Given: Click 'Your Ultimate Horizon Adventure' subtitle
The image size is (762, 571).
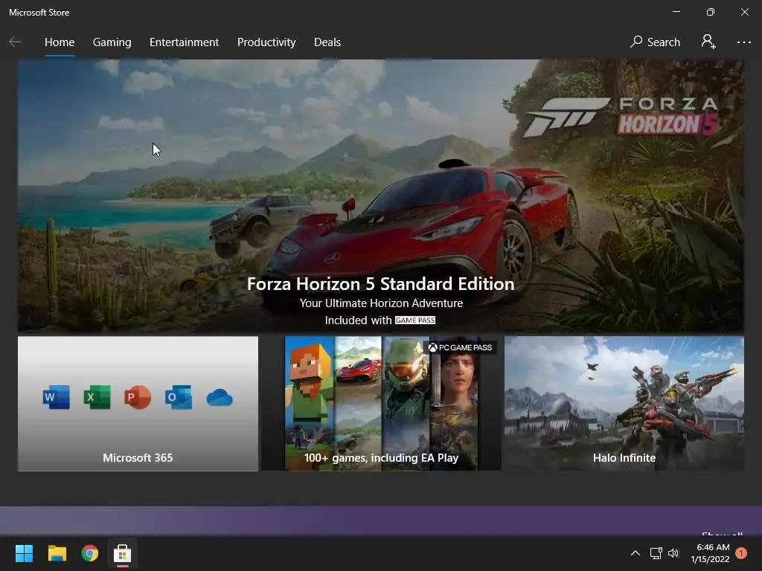Looking at the screenshot, I should coord(381,303).
